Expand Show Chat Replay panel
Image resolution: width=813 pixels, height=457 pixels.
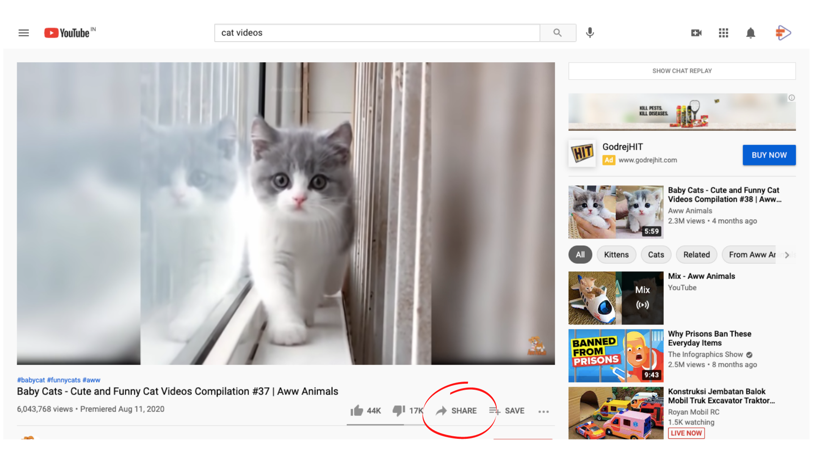click(682, 71)
